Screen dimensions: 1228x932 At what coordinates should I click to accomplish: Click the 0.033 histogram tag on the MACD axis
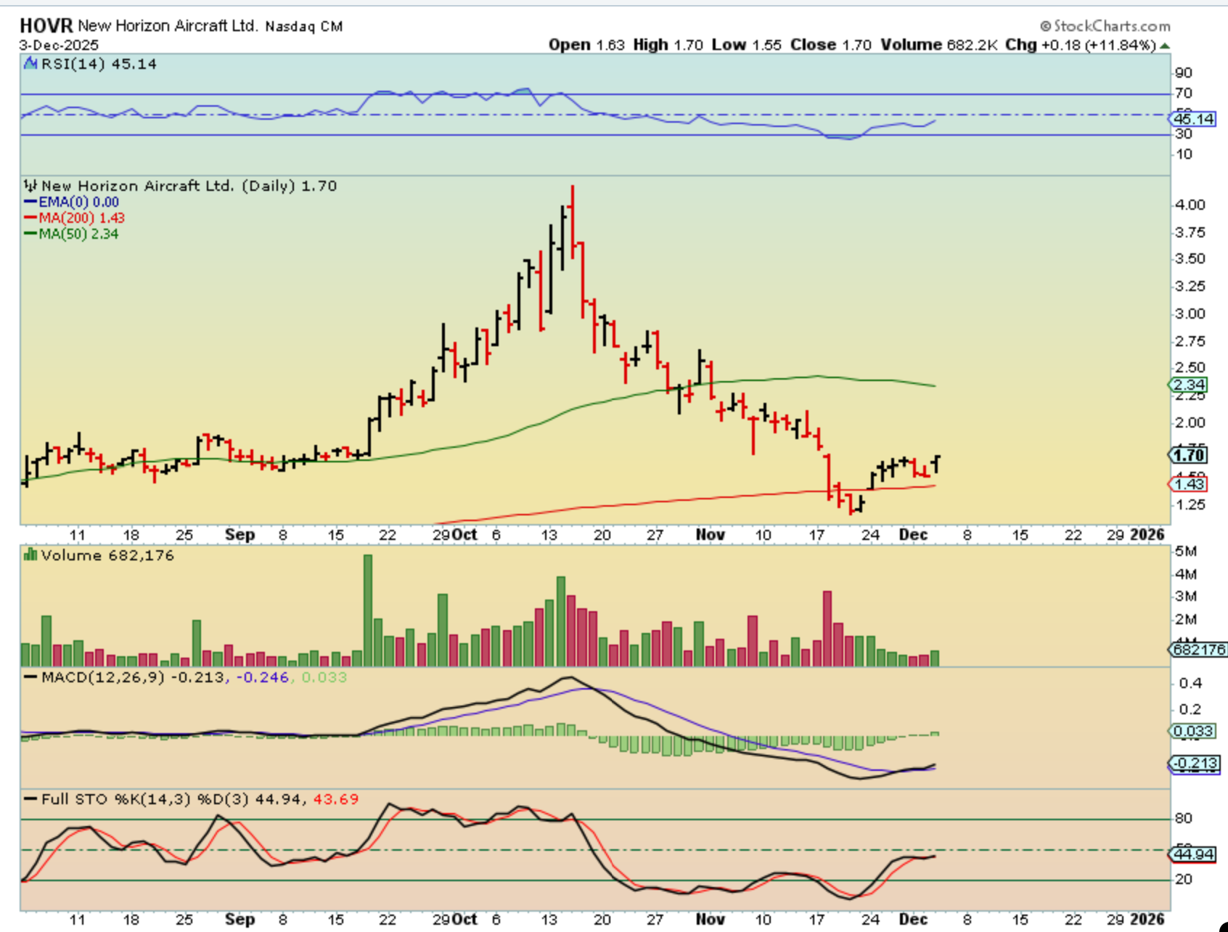coord(1193,731)
